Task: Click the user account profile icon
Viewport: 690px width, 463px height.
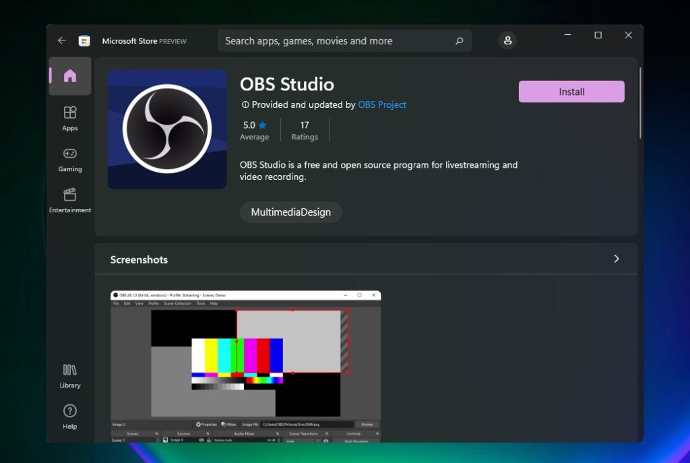Action: coord(507,40)
